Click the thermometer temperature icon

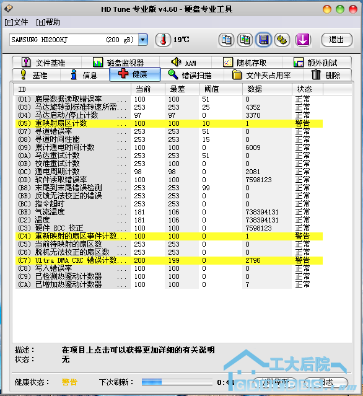tap(163, 40)
